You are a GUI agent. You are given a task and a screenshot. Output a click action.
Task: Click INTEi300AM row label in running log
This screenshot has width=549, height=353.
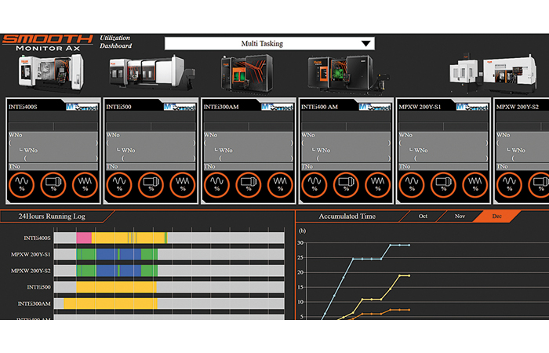click(35, 304)
